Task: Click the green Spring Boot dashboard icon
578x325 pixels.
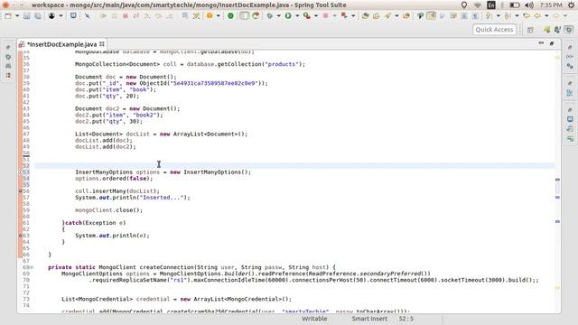Action: click(230, 16)
